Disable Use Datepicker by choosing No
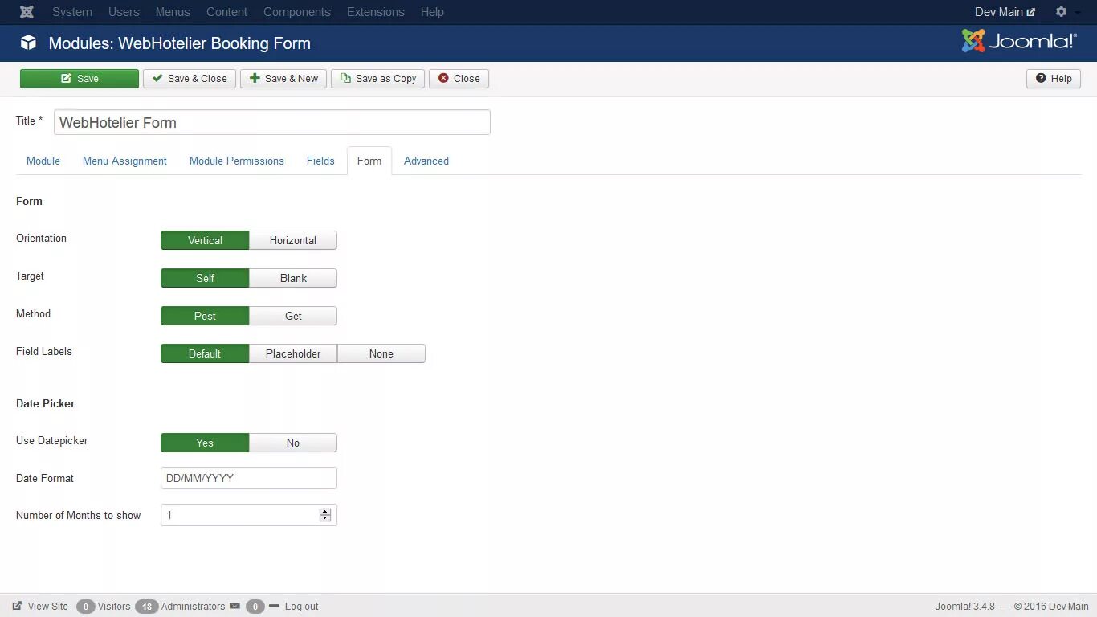The image size is (1097, 617). [293, 443]
